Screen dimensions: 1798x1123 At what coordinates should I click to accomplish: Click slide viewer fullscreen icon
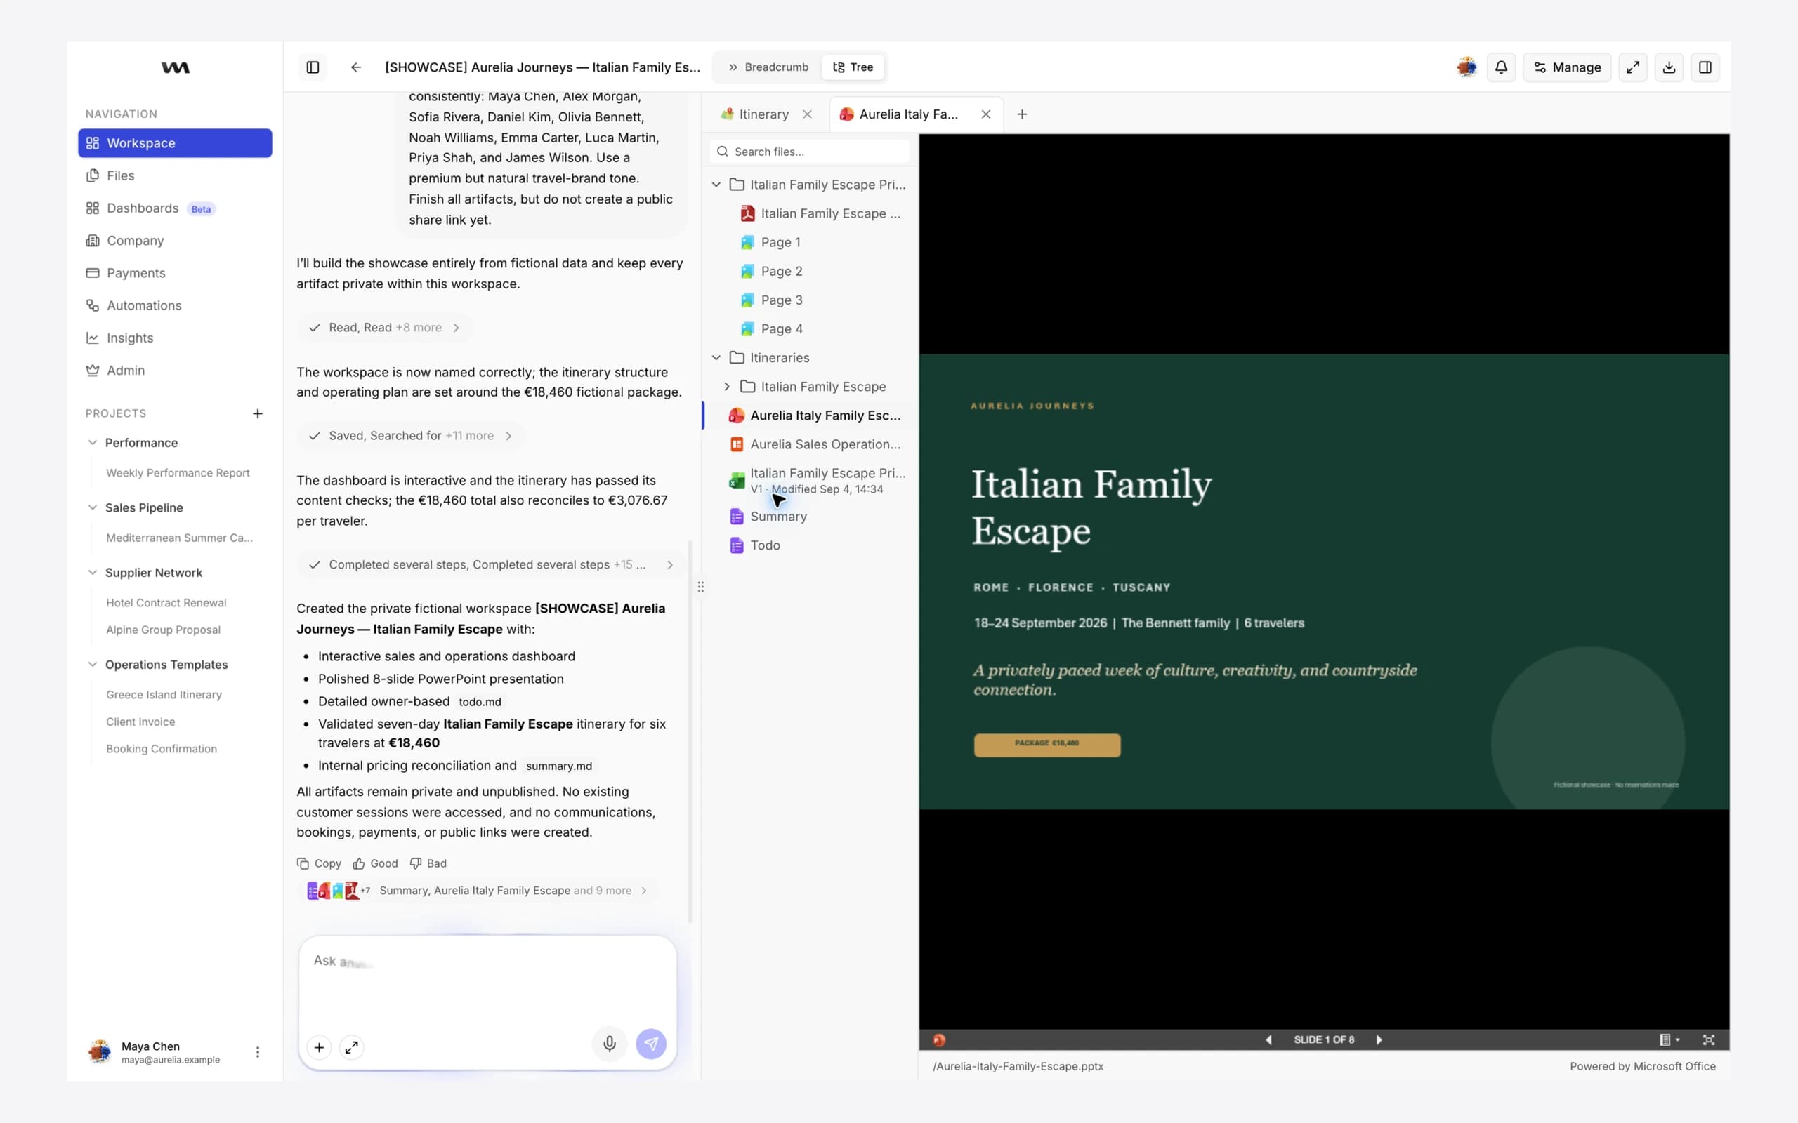click(1708, 1039)
